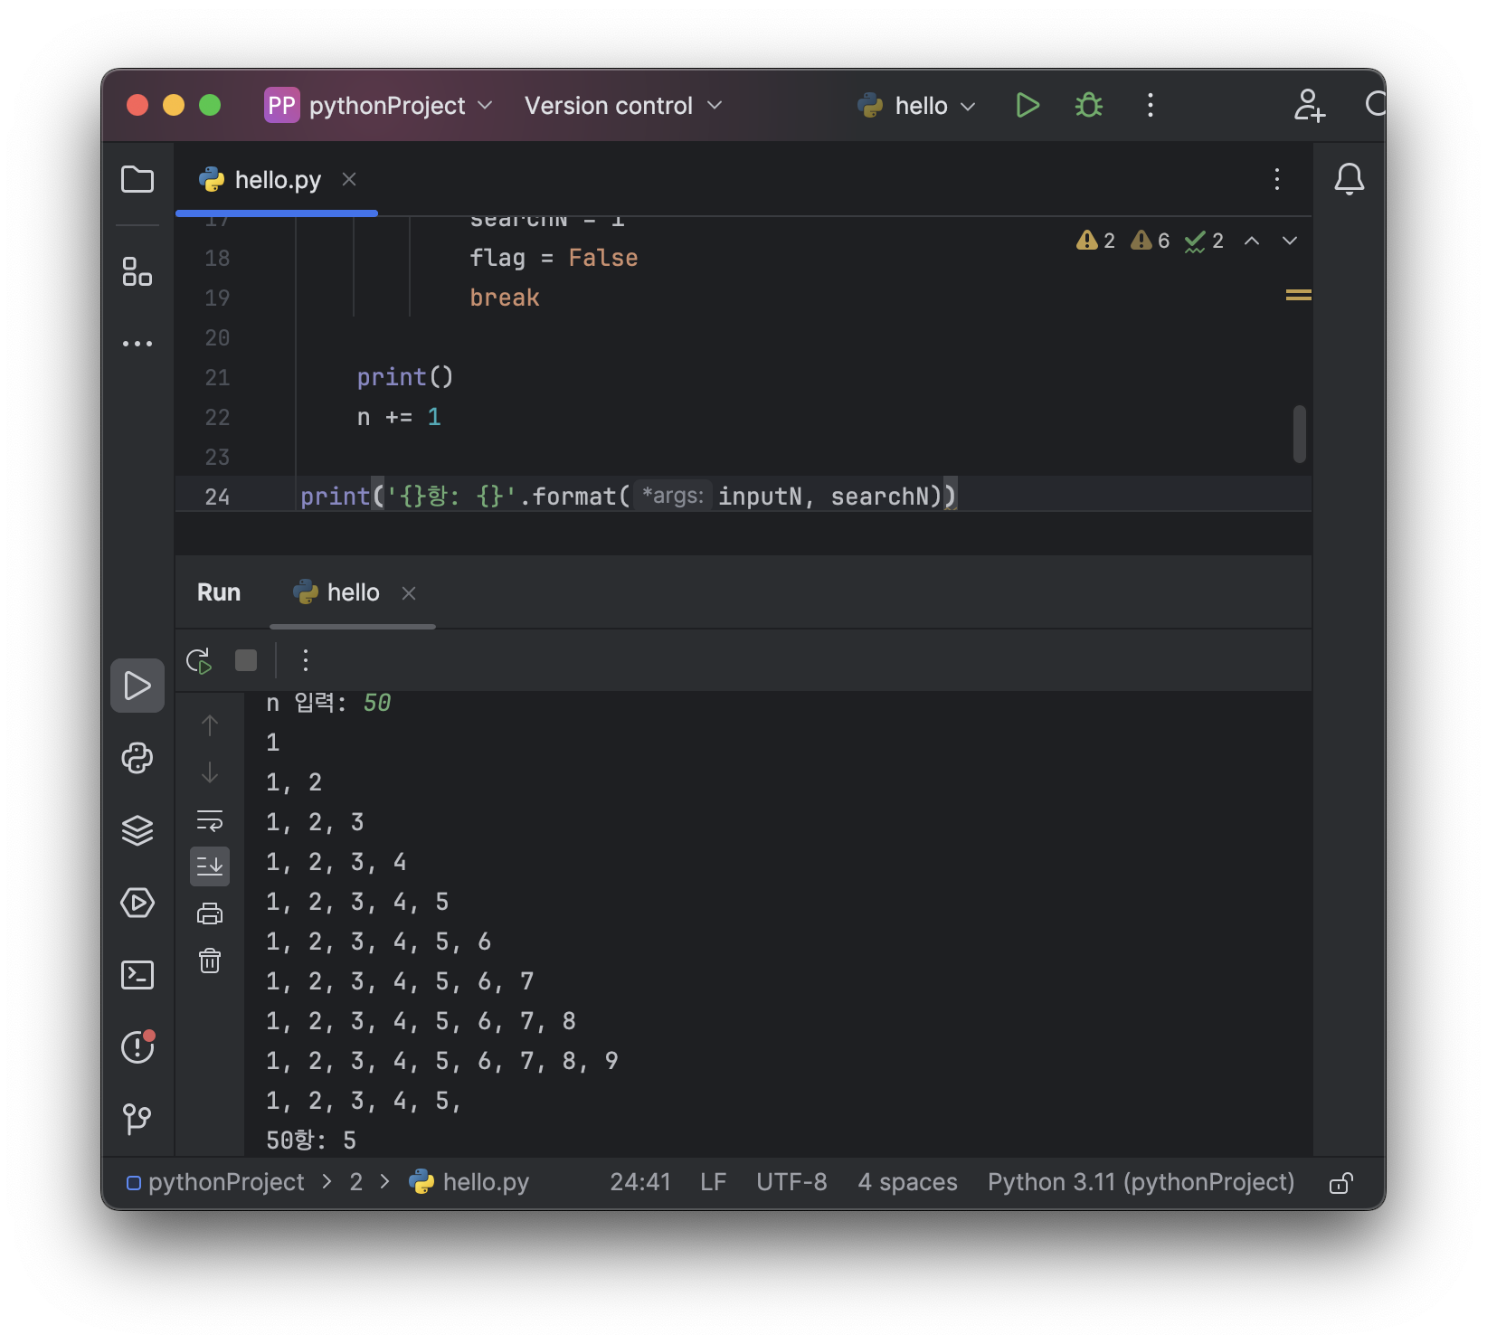Go to previous highlighted problem arrow
This screenshot has width=1487, height=1344.
pos(1252,241)
